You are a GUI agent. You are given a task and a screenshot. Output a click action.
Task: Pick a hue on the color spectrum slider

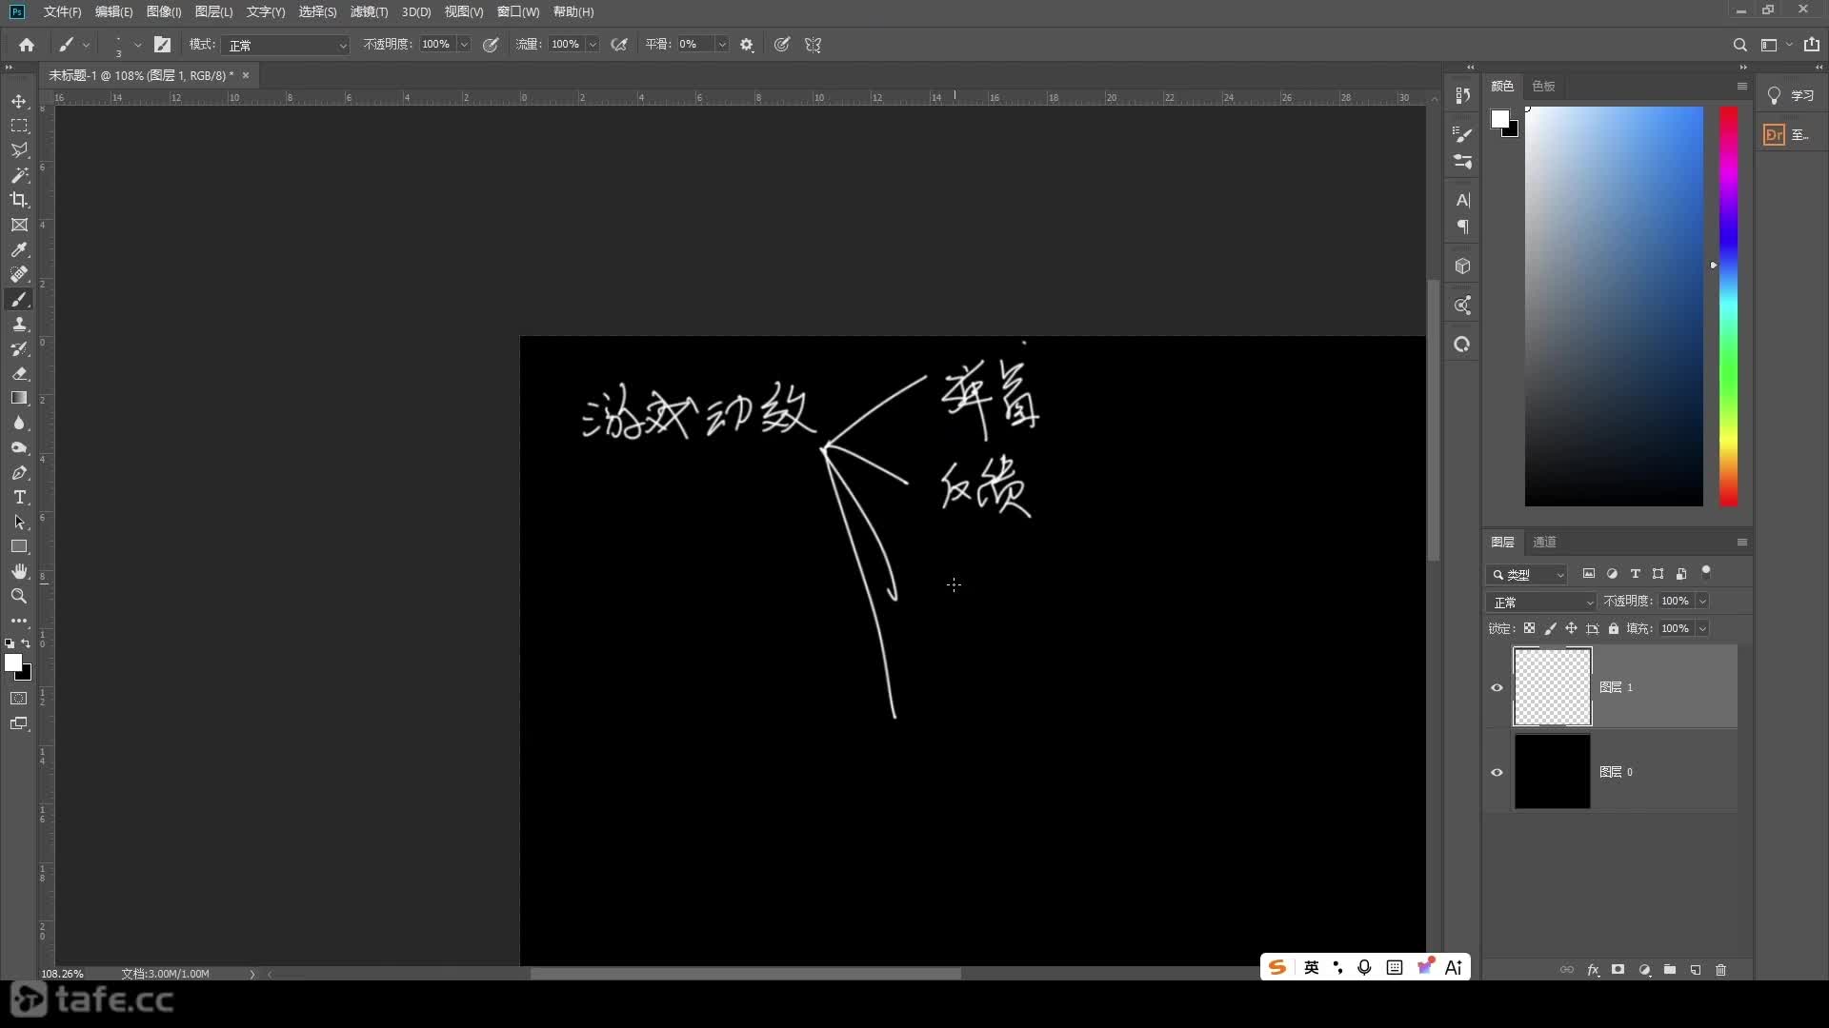click(x=1728, y=306)
